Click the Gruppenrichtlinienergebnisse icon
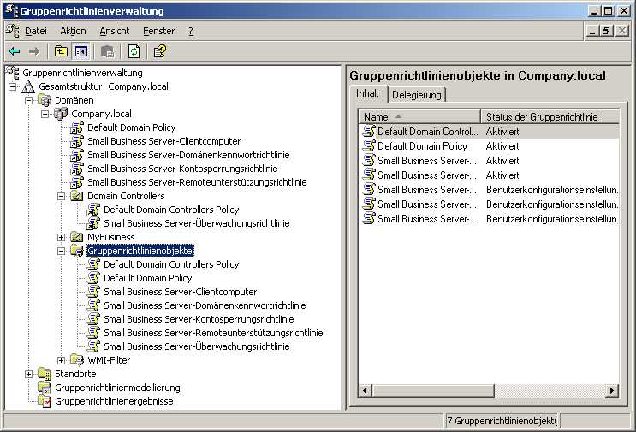Viewport: 636px width, 432px height. (x=45, y=401)
